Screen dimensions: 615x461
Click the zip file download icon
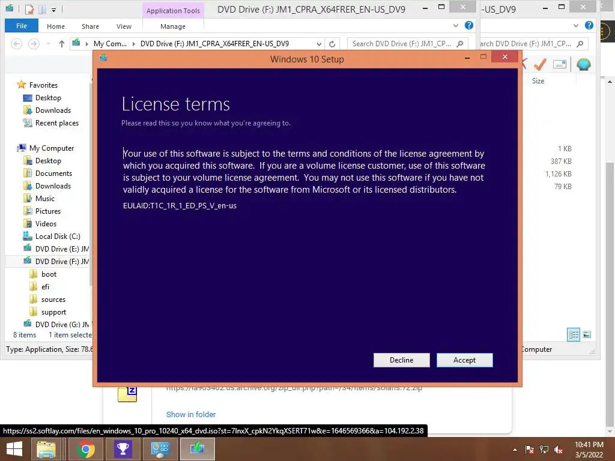(x=127, y=394)
